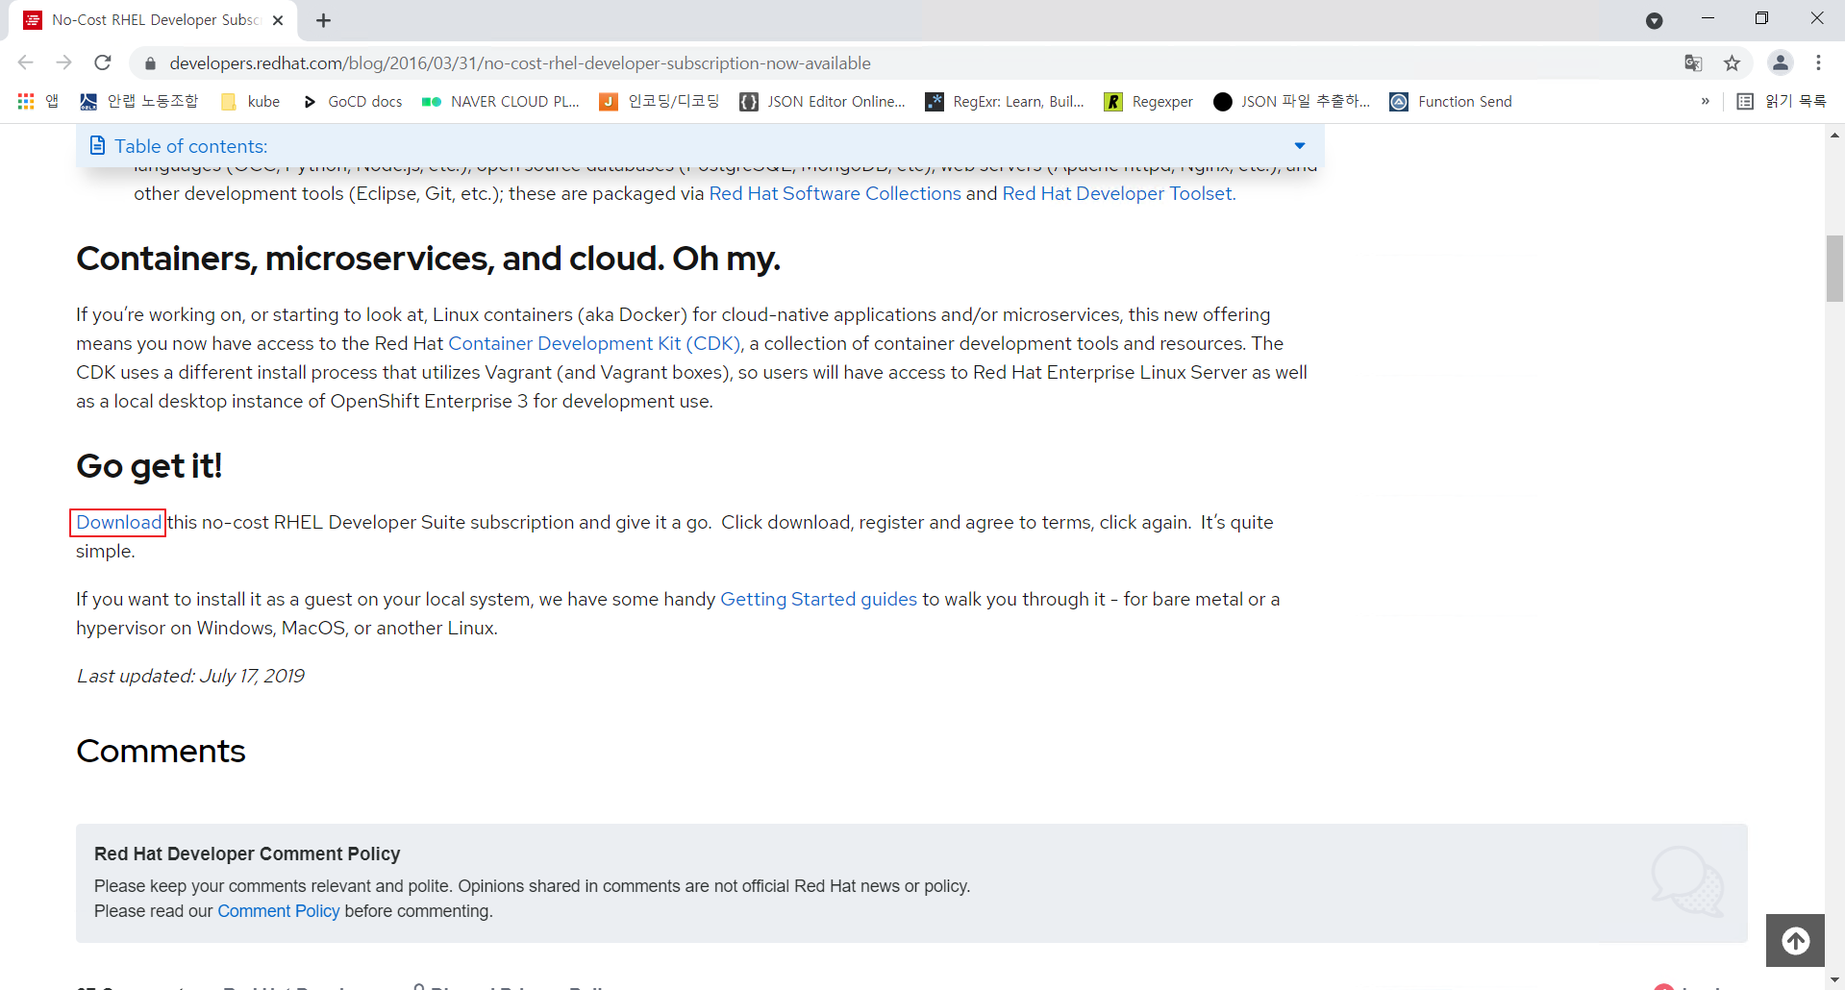Open the Function Send bookmark
Viewport: 1845px width, 990px height.
[1451, 101]
